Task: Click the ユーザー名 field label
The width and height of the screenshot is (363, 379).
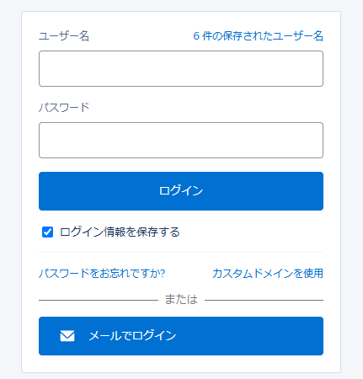Action: [x=64, y=36]
